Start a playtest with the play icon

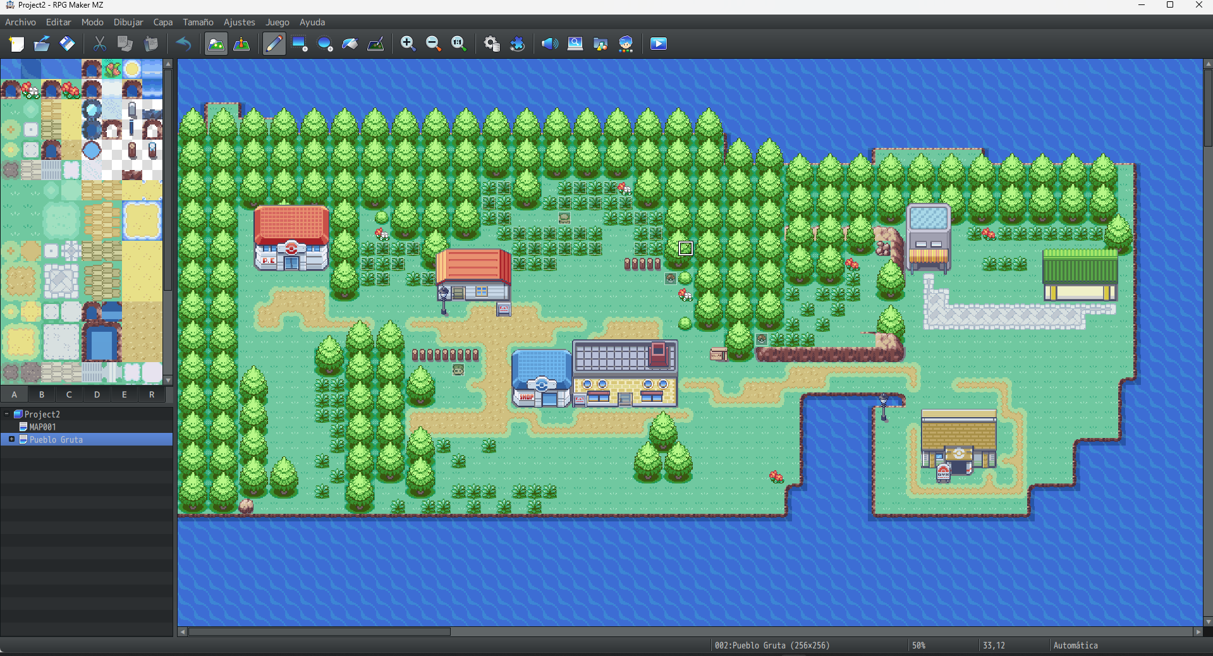[x=659, y=44]
